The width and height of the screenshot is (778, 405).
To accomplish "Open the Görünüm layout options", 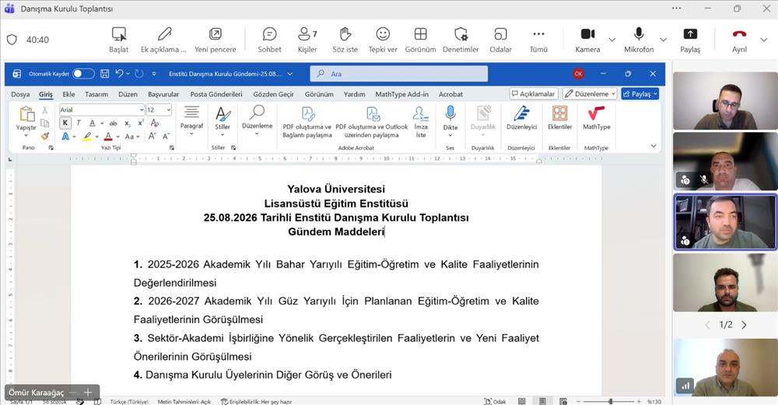I will (x=420, y=40).
